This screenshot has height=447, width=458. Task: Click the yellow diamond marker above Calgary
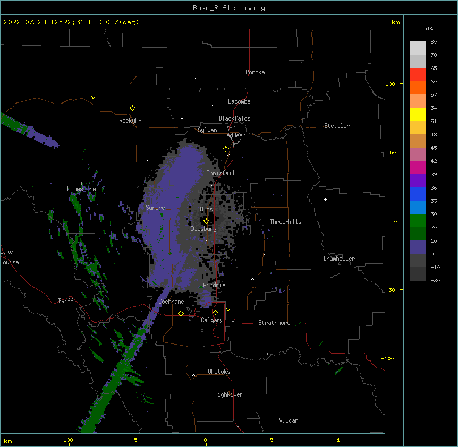215,313
